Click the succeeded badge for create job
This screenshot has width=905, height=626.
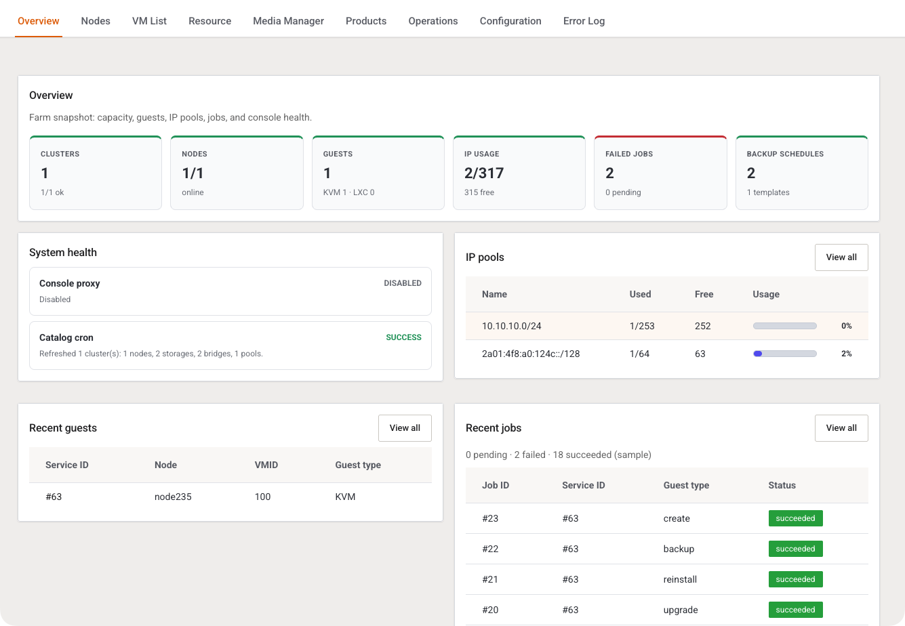(x=795, y=518)
